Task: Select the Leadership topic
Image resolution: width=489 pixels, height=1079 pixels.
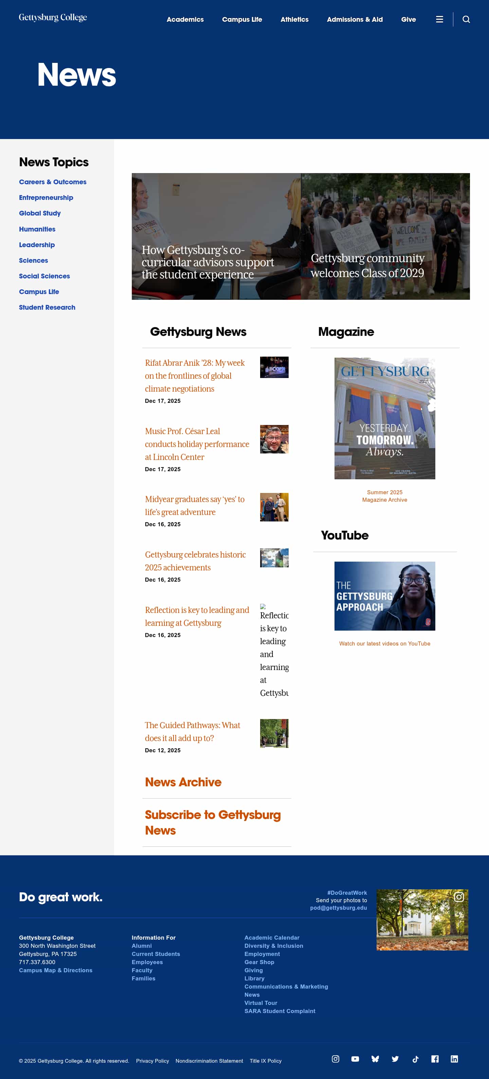Action: (x=37, y=245)
